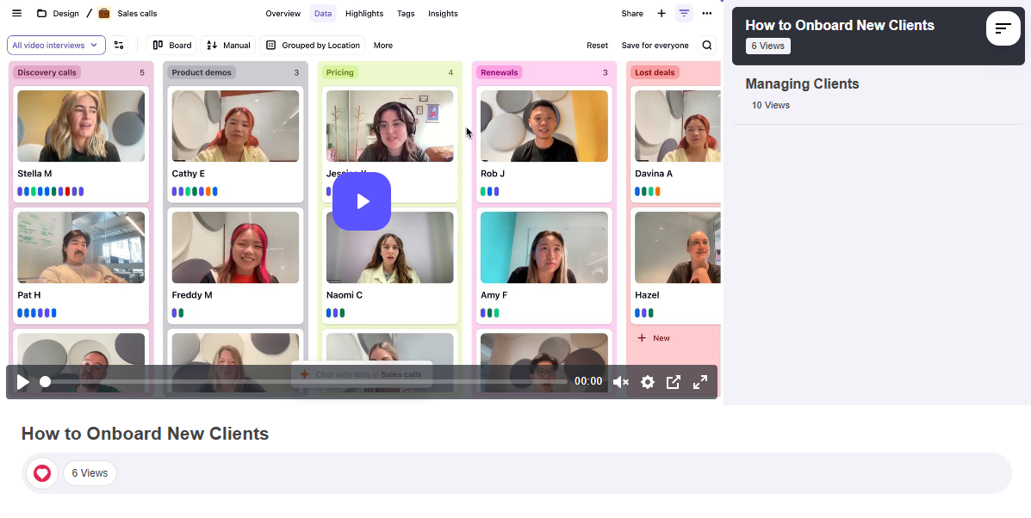
Task: Click the heart like button
Action: [x=42, y=473]
